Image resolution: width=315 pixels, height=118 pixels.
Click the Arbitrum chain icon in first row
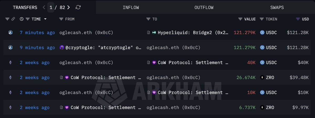coord(10,33)
